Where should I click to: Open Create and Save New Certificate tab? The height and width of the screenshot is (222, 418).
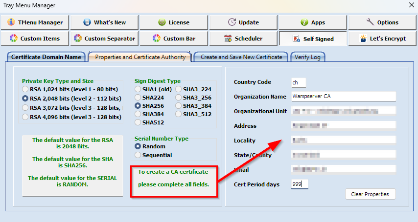[241, 57]
